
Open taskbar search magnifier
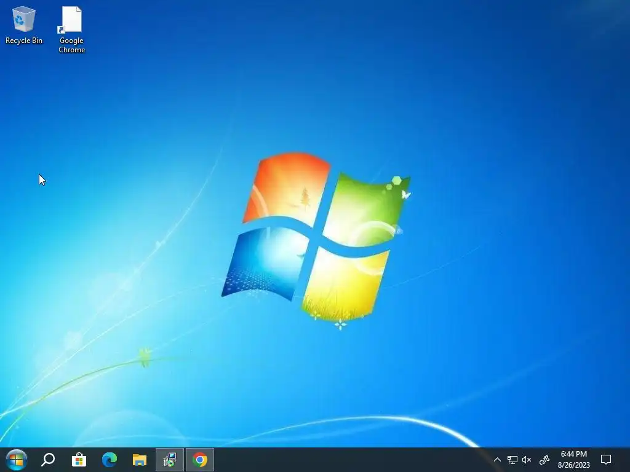click(x=48, y=460)
